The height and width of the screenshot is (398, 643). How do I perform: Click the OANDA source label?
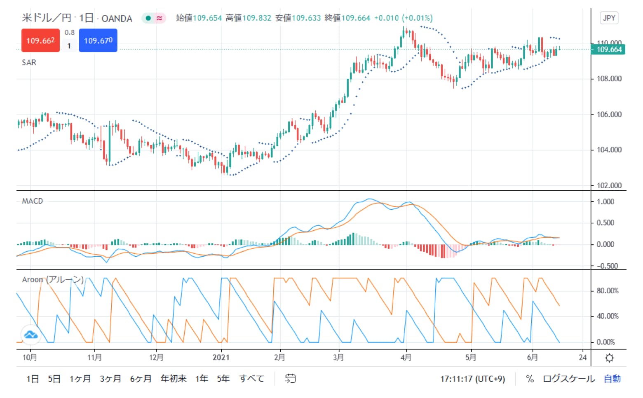coord(117,19)
